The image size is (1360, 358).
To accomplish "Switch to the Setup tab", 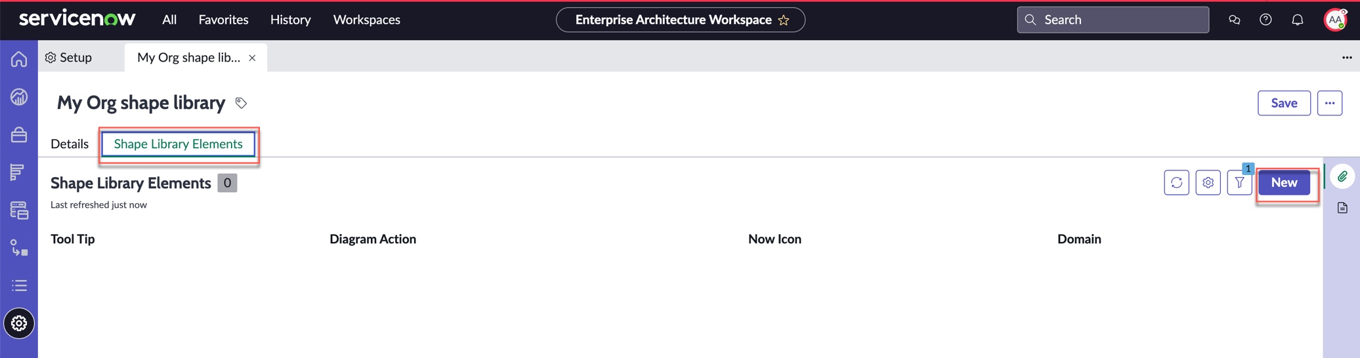I will click(68, 58).
